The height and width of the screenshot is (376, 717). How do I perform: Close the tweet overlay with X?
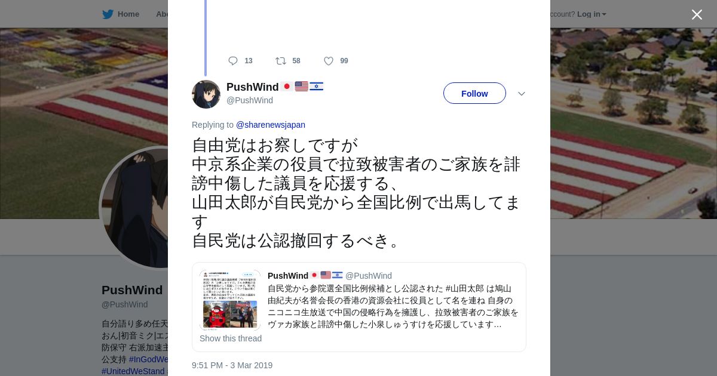[x=697, y=14]
